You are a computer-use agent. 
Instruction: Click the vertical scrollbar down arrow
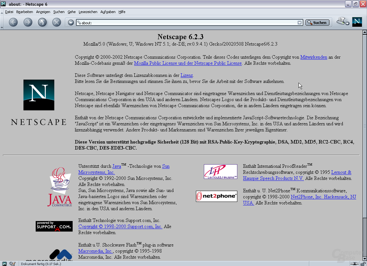coord(364,259)
